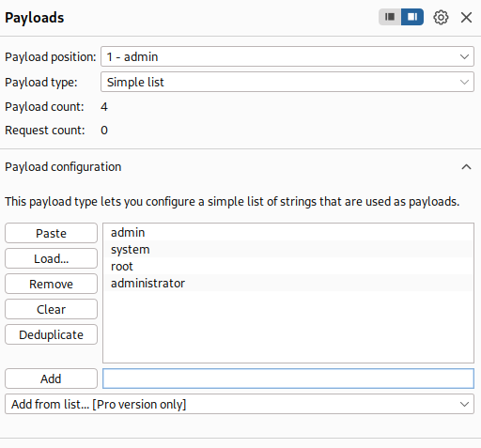Click the Remove button
481x448 pixels.
coord(51,284)
